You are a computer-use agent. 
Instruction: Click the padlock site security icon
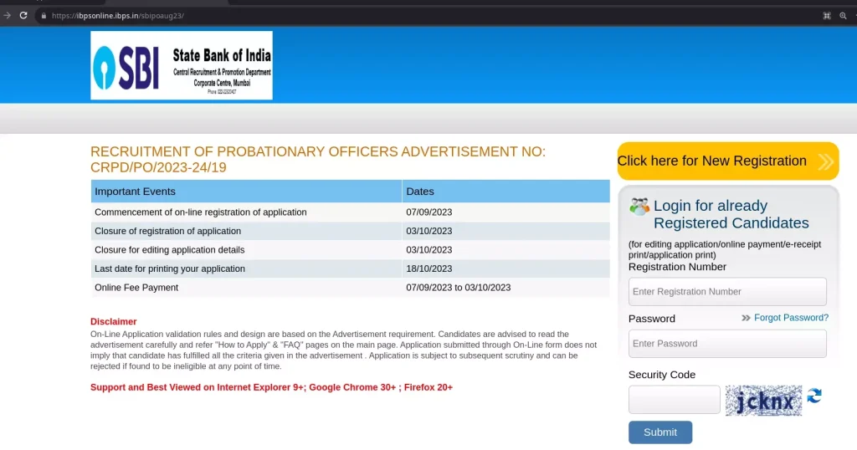click(44, 16)
